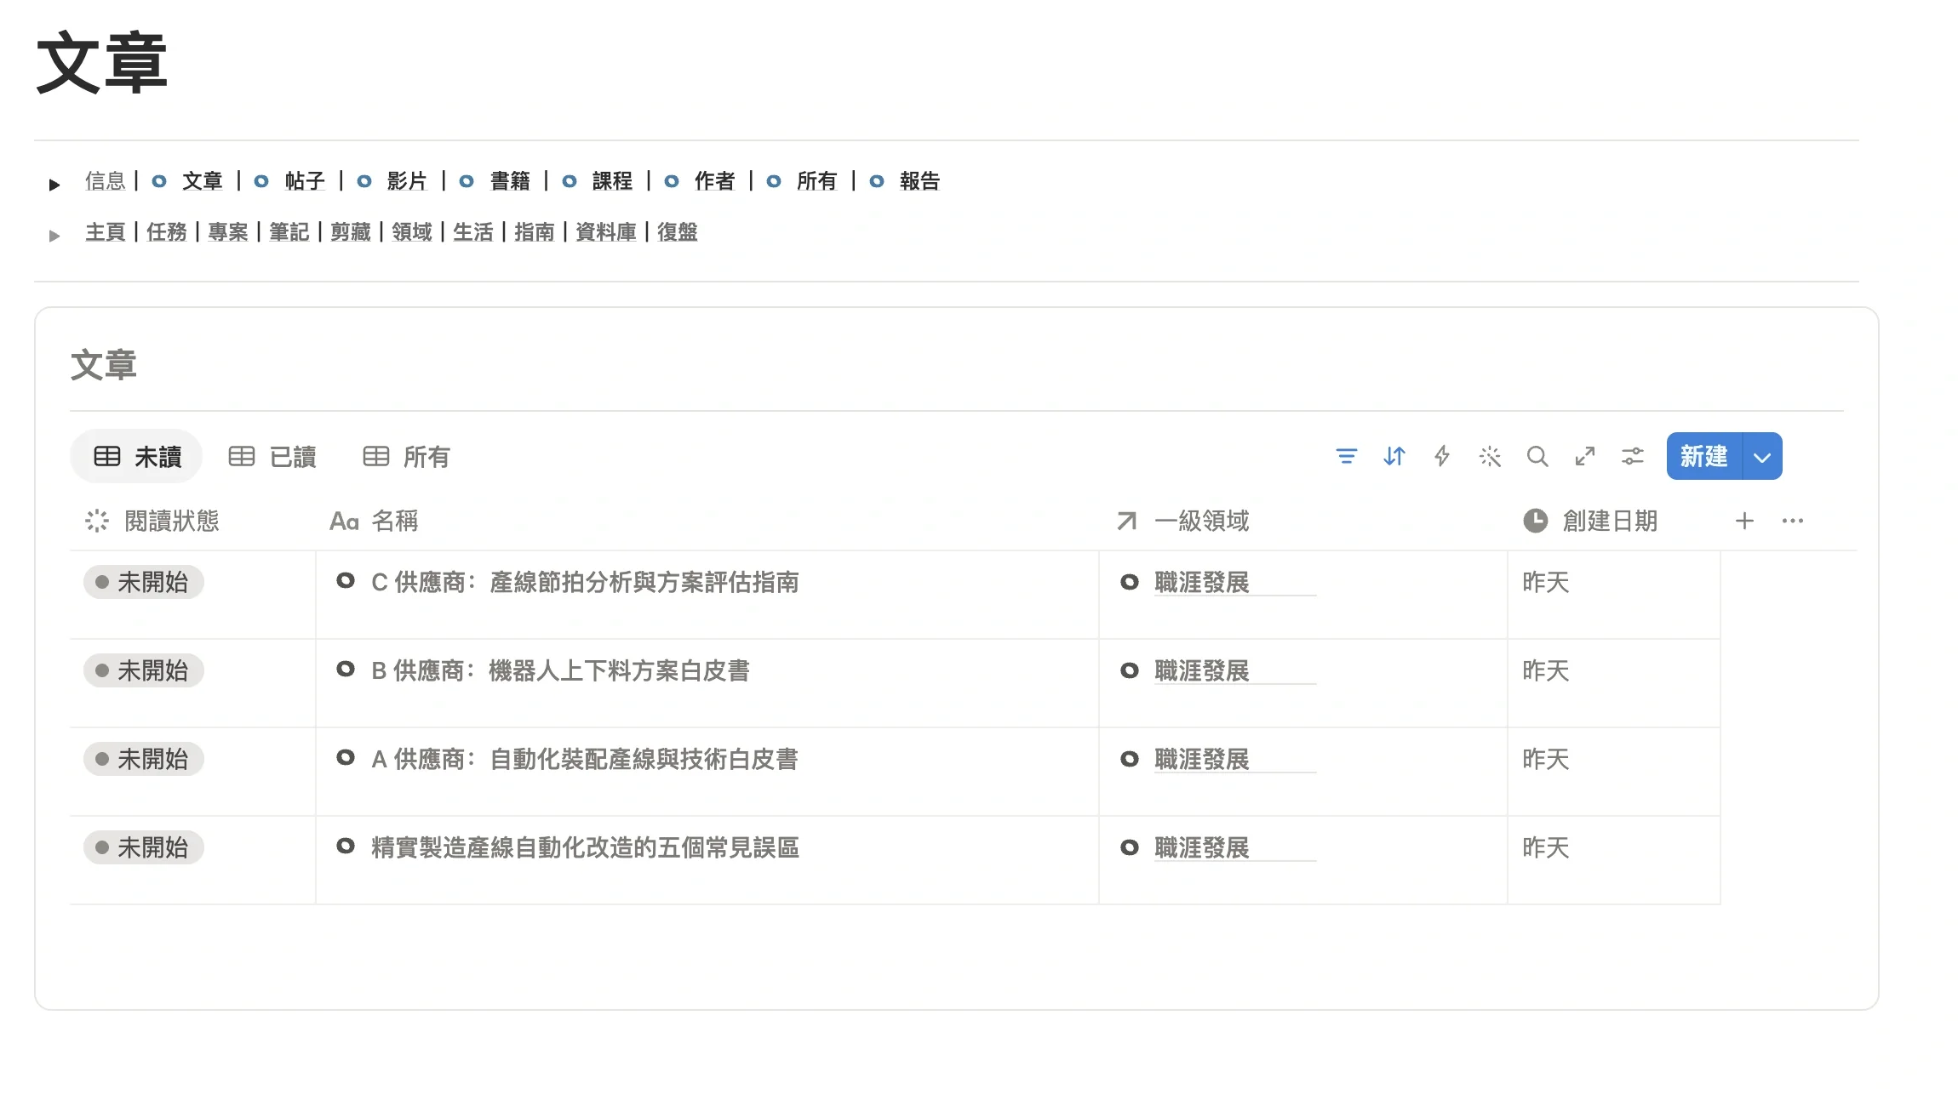The image size is (1958, 1106).
Task: Click the 創建日期 clock column header
Action: (x=1590, y=521)
